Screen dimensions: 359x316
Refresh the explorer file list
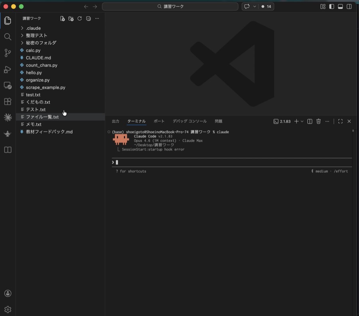[79, 18]
